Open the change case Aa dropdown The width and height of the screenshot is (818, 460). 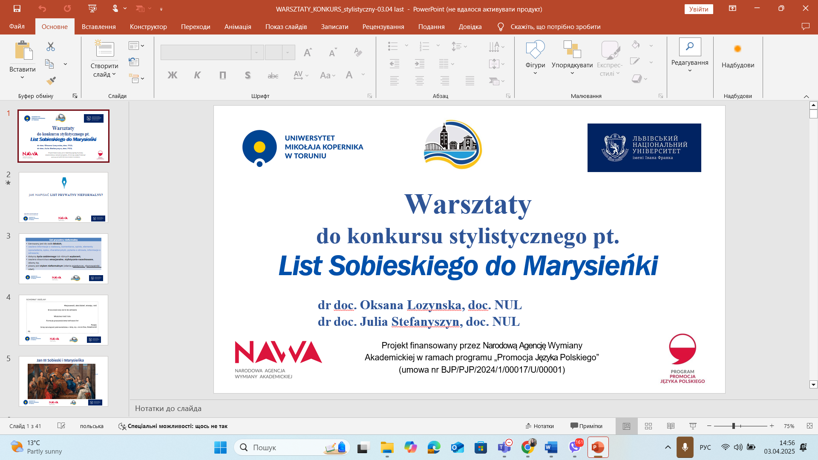coord(328,75)
